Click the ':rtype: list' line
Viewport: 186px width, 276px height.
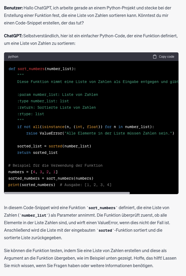[31, 114]
